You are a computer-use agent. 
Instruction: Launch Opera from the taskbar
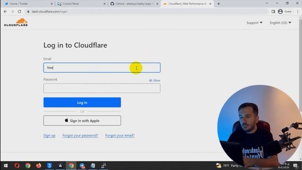17,166
